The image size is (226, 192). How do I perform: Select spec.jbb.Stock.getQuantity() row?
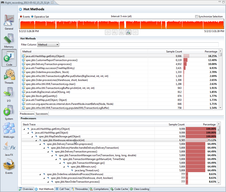tap(120, 96)
